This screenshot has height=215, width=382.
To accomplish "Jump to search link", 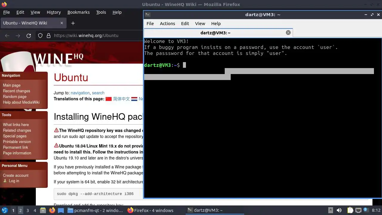I will pos(98,93).
